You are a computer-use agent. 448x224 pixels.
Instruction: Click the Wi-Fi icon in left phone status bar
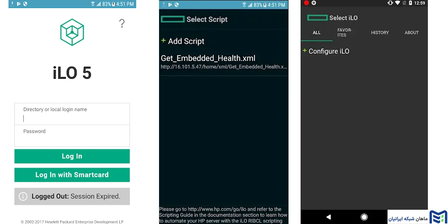(93, 4)
